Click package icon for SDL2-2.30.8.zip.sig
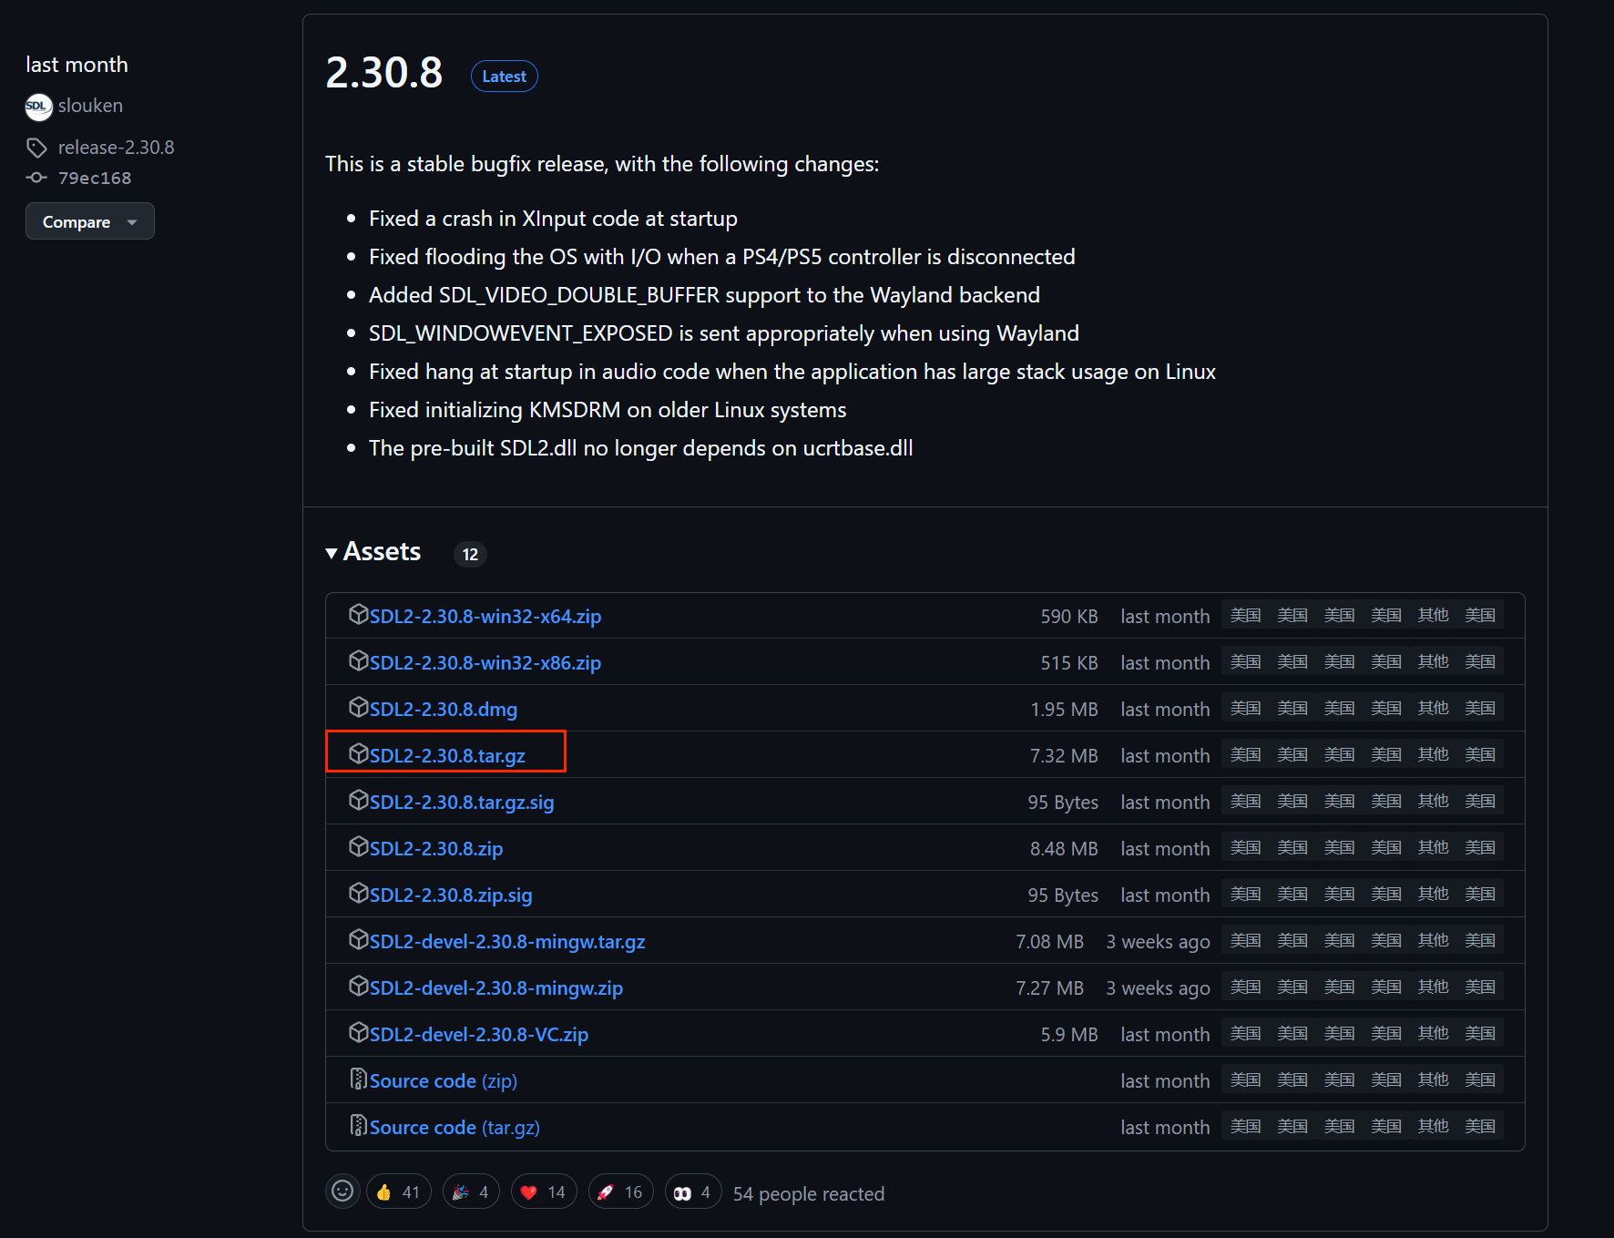This screenshot has height=1238, width=1614. 358,894
